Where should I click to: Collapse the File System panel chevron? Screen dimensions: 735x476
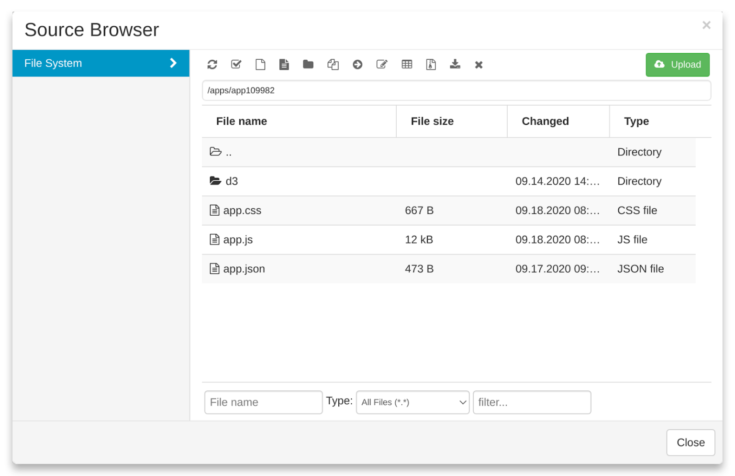173,63
